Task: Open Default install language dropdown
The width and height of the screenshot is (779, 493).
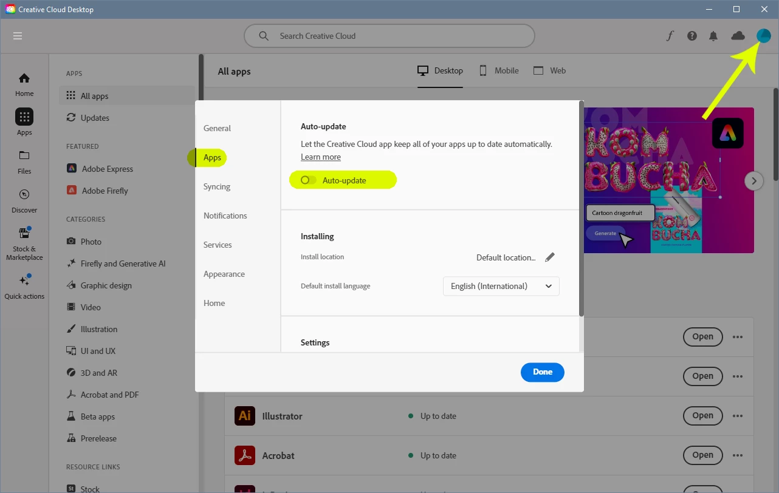Action: 501,286
